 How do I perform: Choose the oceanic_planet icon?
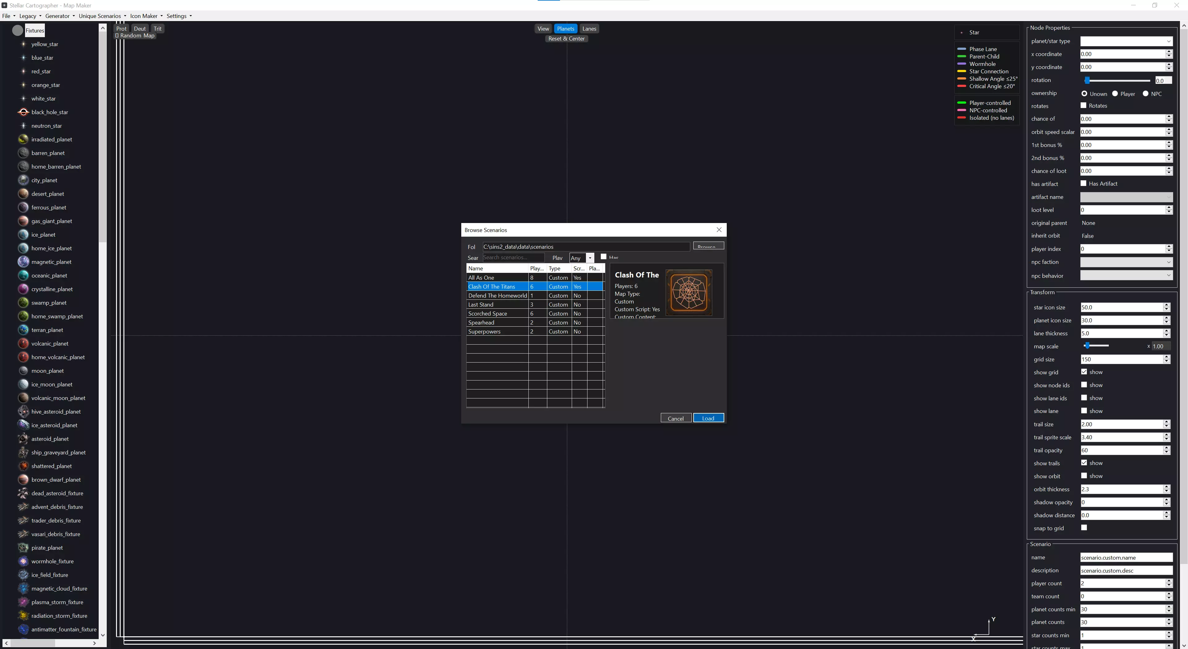click(23, 275)
